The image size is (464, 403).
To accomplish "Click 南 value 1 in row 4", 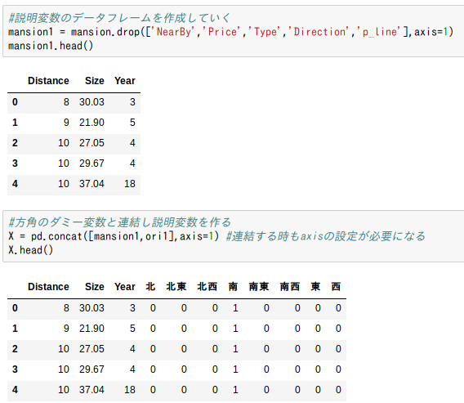I will pos(235,390).
